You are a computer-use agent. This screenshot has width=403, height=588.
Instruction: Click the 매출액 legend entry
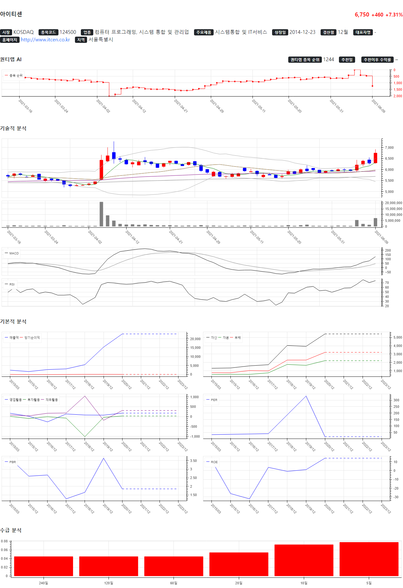12,338
